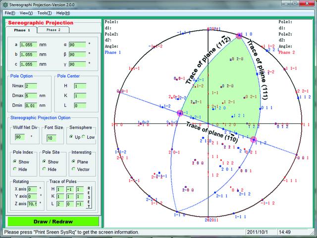
Task: Open the Tools(T) menu
Action: (45, 13)
